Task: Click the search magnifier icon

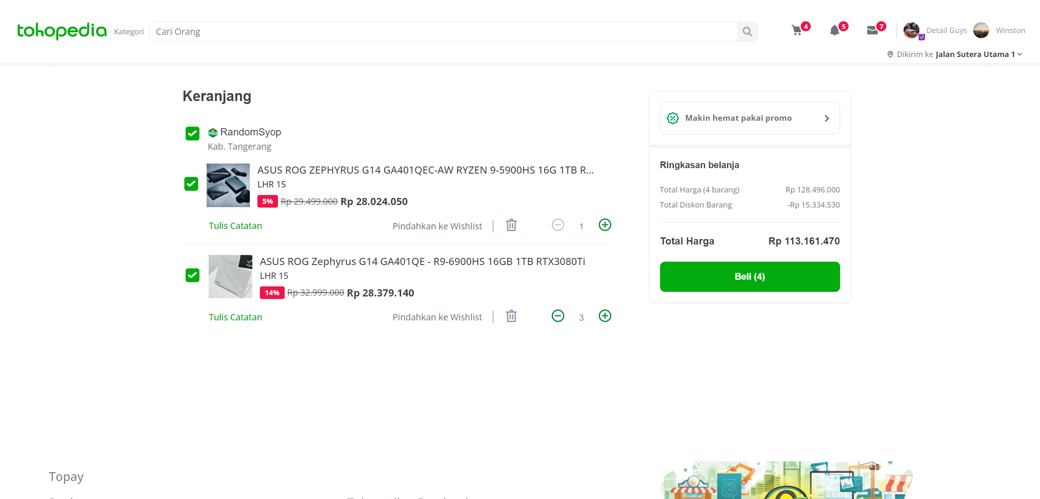Action: click(747, 31)
